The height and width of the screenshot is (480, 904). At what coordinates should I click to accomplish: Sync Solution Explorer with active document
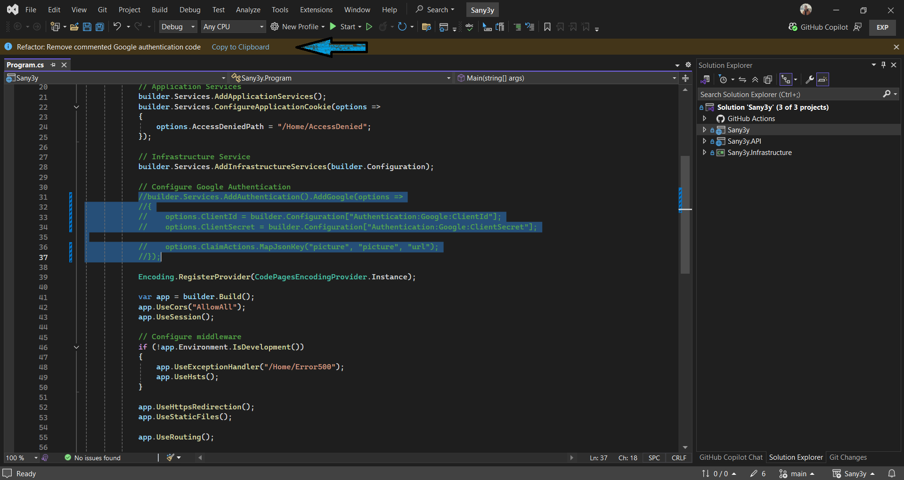coord(742,79)
